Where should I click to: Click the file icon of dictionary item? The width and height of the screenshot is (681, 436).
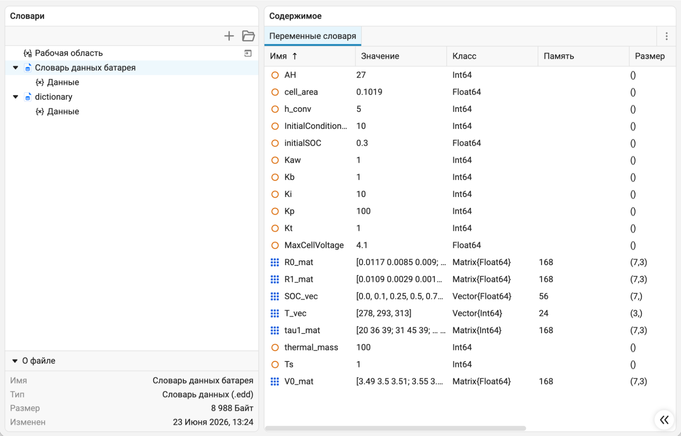28,97
